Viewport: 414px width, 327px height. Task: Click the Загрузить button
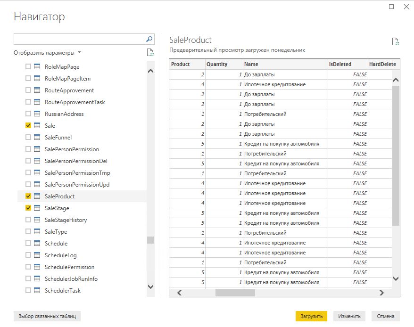click(311, 316)
